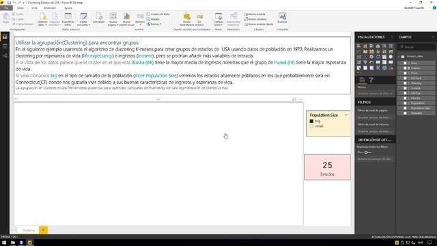Select the Clustering page tab

(x=29, y=230)
